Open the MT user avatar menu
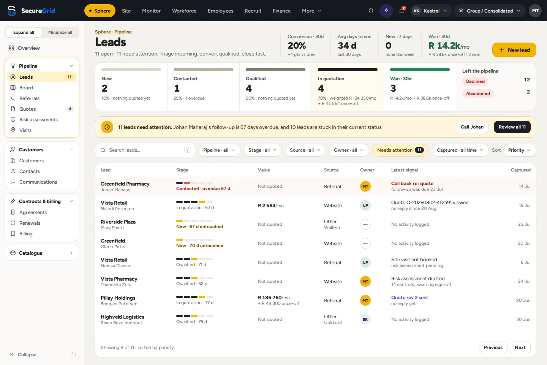The image size is (547, 365). [x=535, y=11]
